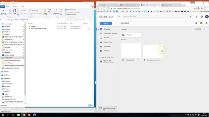Switch to the Tutorial Google Fotos tab
Screen dimensions: 209x117
[x=129, y=5]
